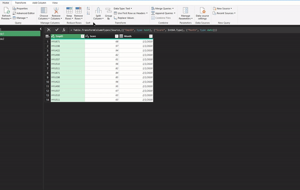Open the Advanced Editor
The image size is (300, 190).
23,13
